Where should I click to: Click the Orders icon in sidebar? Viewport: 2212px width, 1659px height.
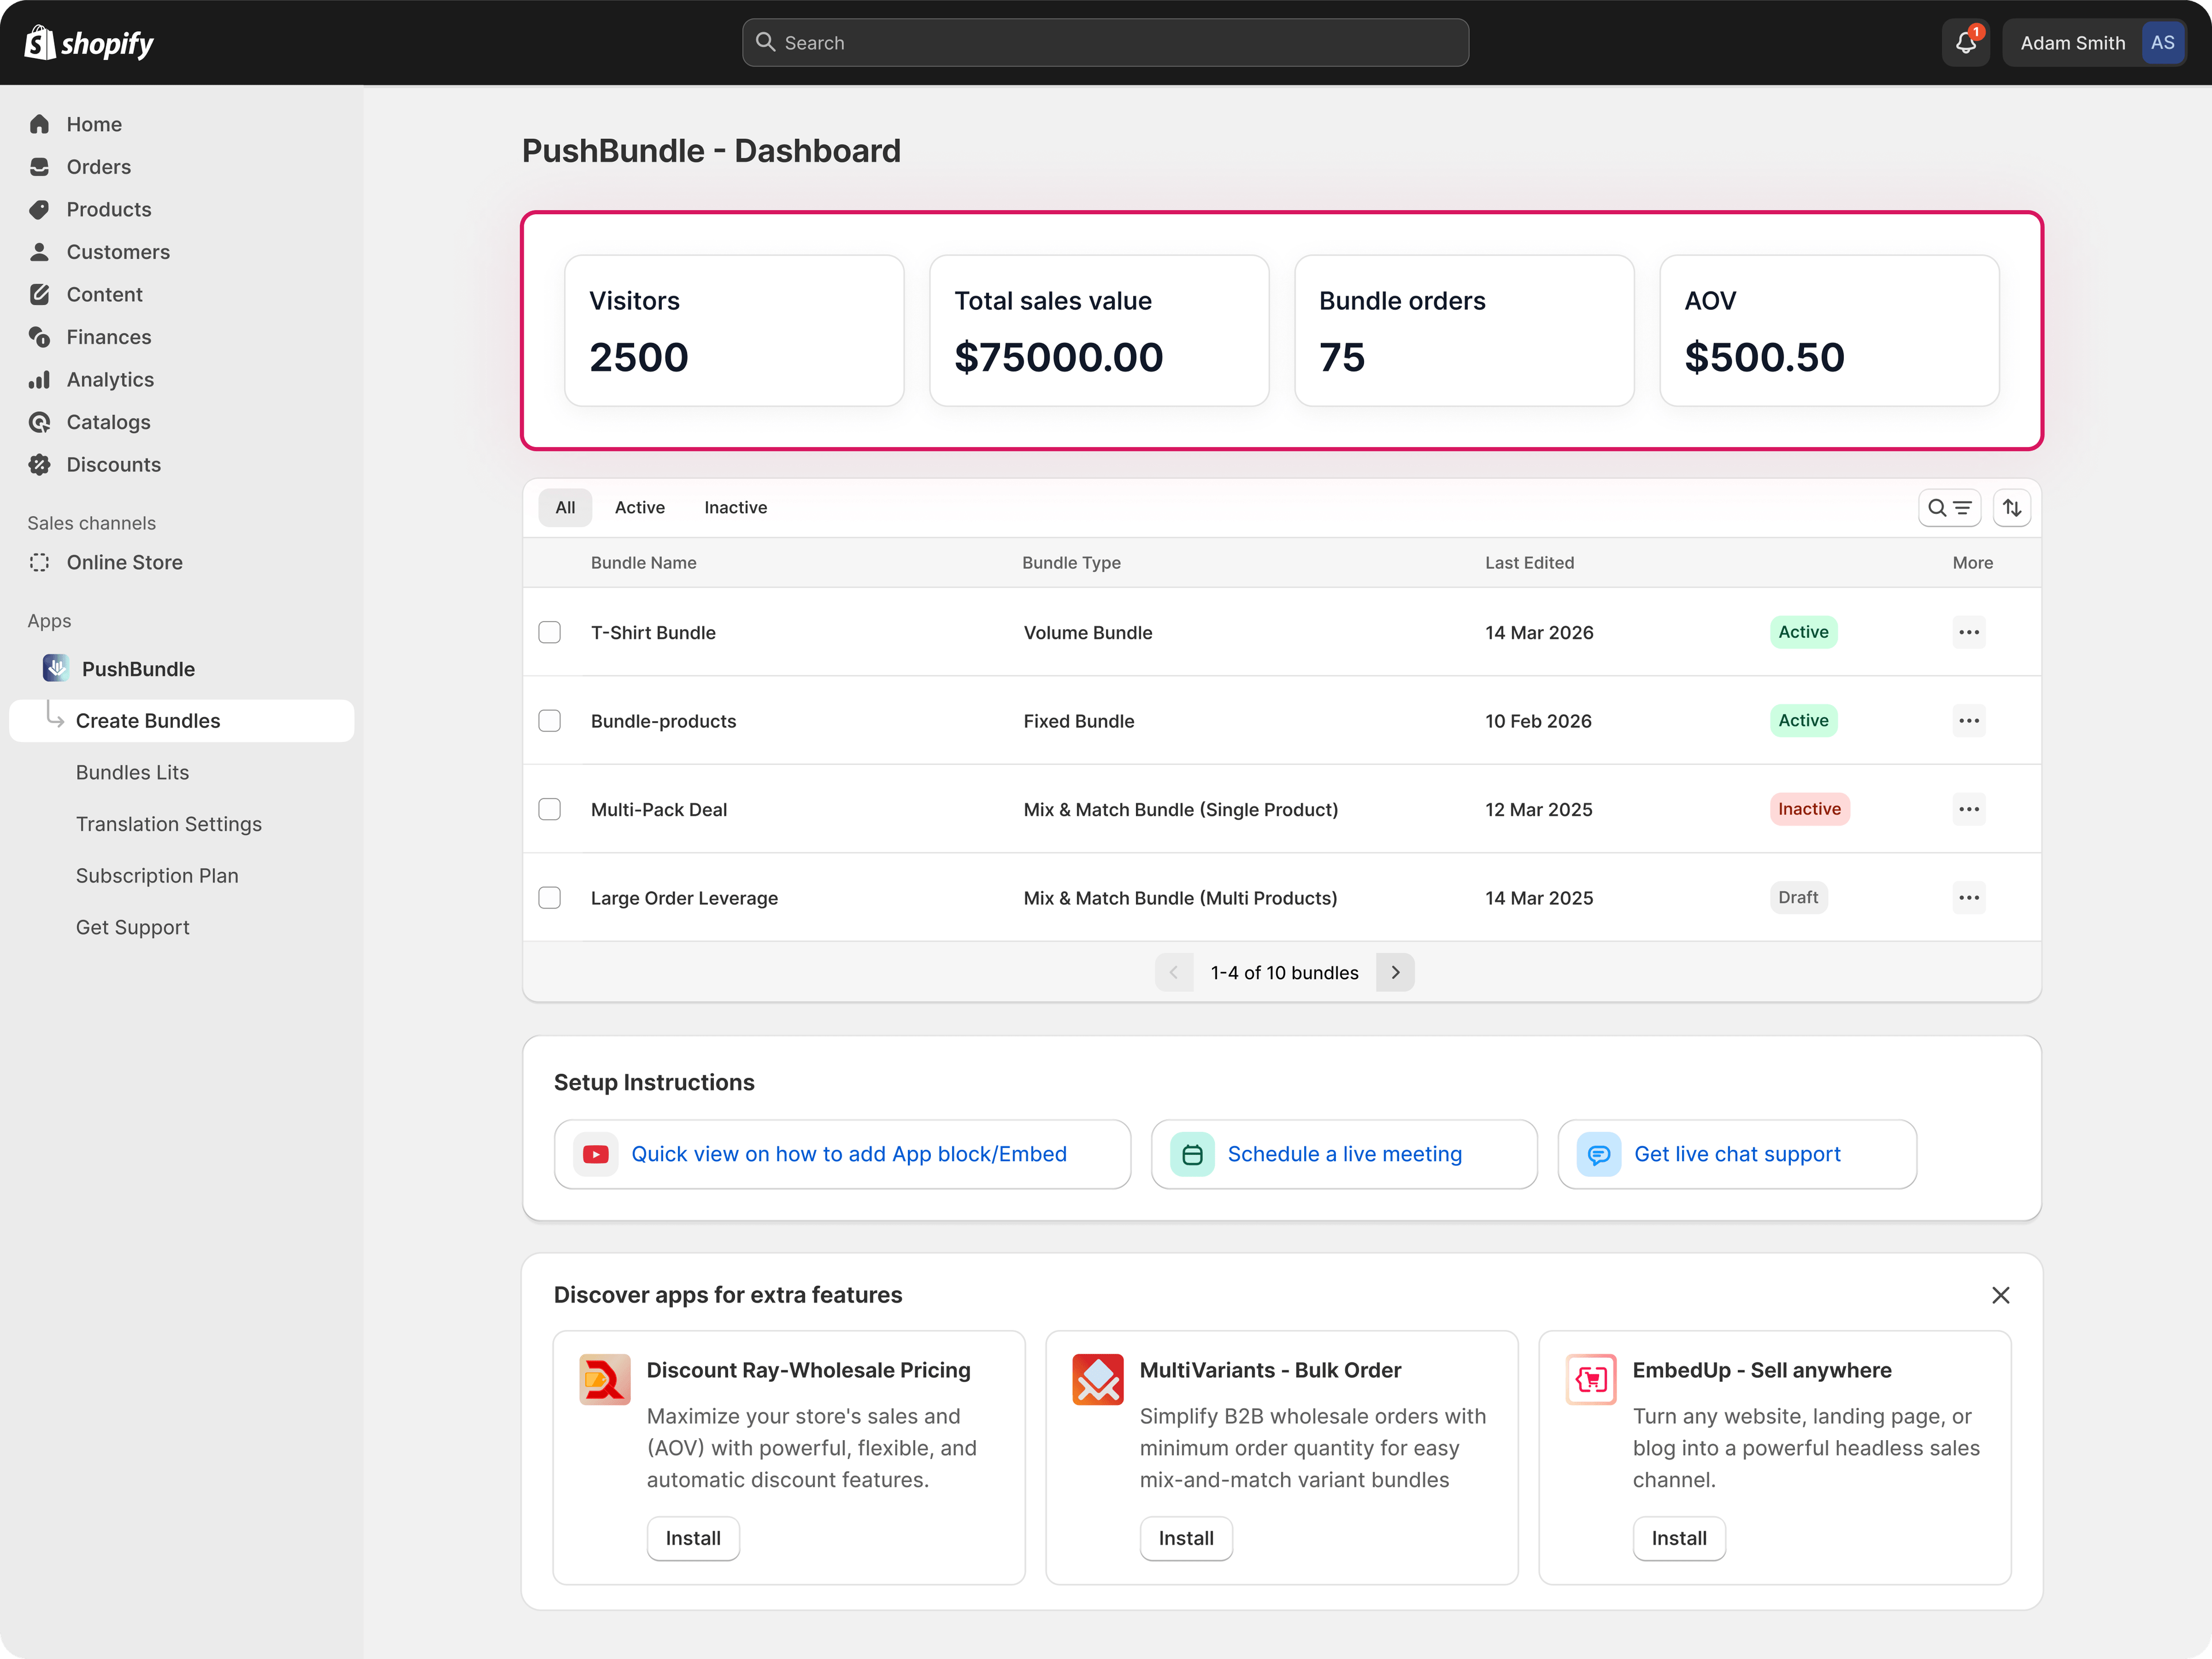(x=40, y=167)
